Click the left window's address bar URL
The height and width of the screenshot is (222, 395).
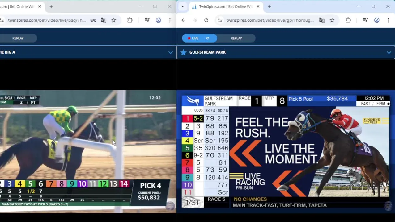point(47,20)
